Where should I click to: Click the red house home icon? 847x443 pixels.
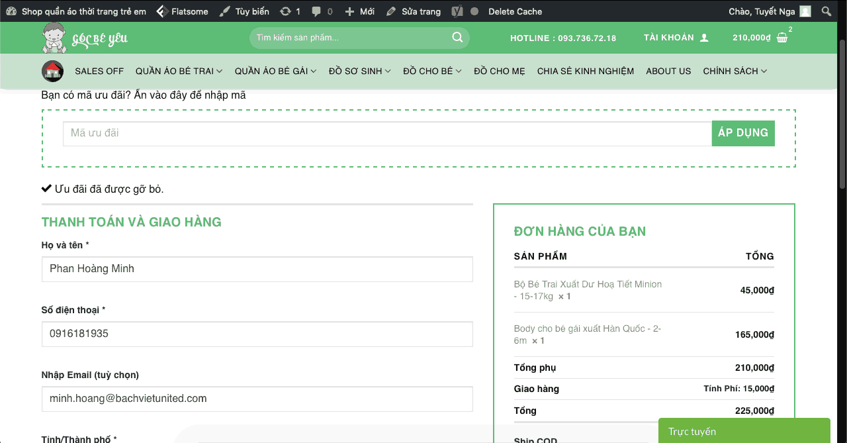52,71
